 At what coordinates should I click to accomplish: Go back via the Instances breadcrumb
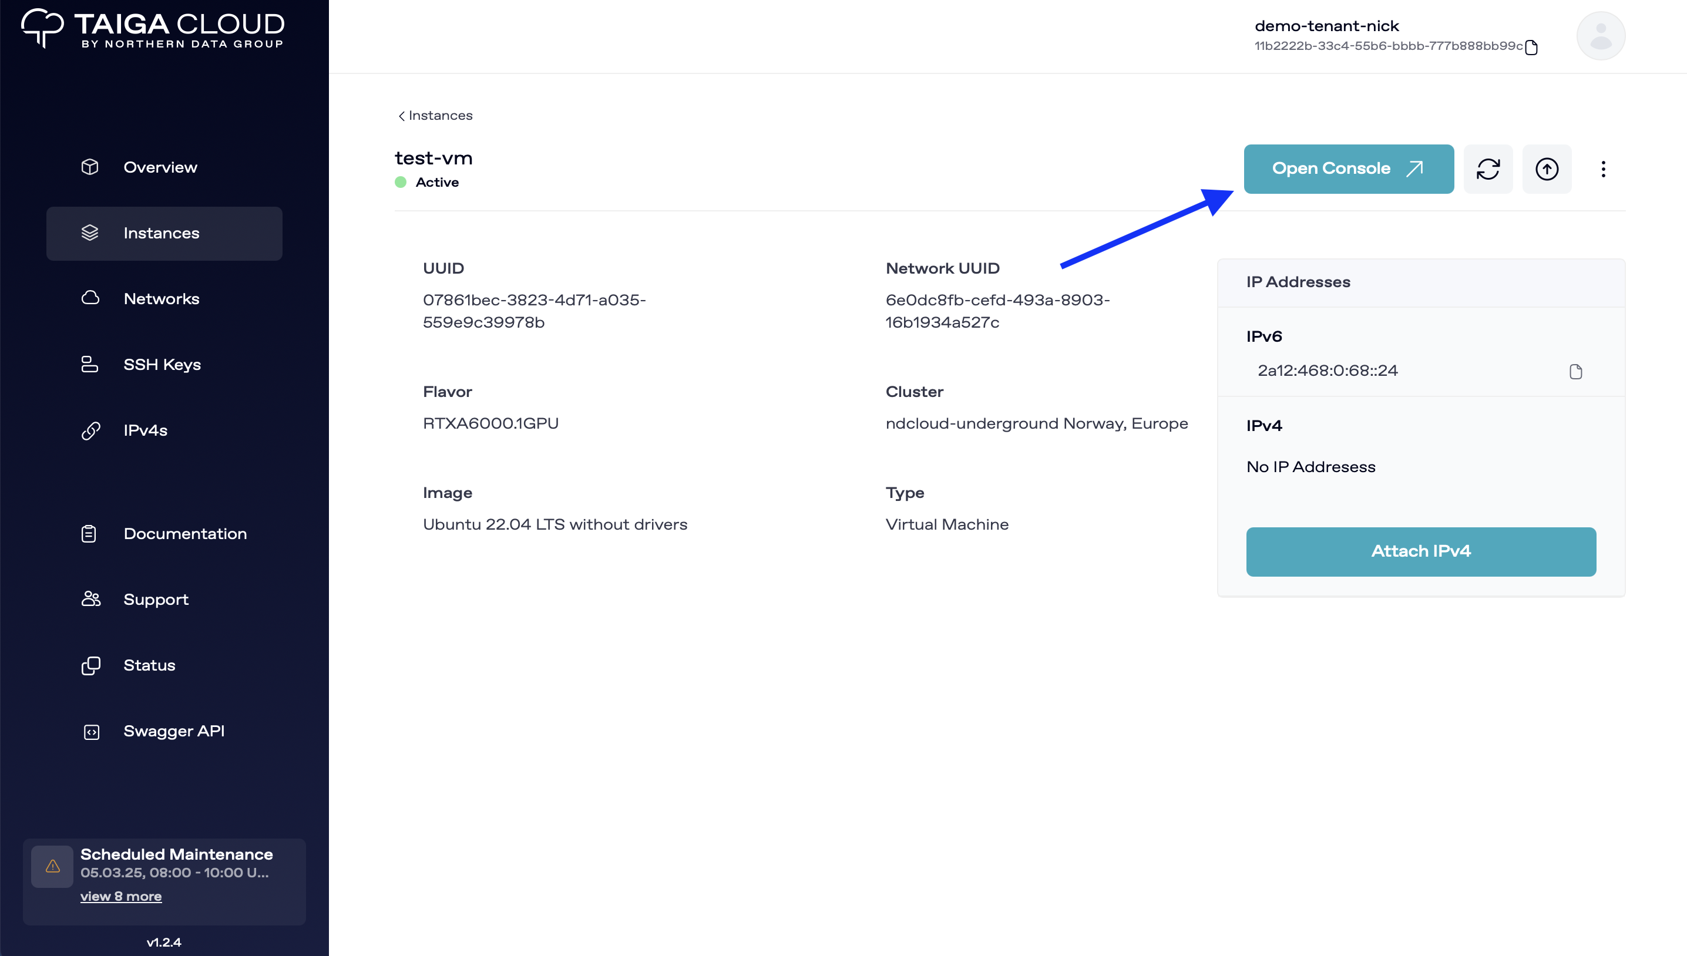click(435, 116)
